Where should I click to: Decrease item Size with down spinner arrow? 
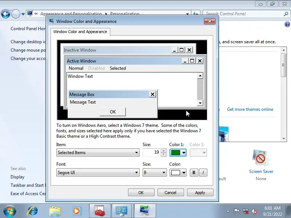163,155
